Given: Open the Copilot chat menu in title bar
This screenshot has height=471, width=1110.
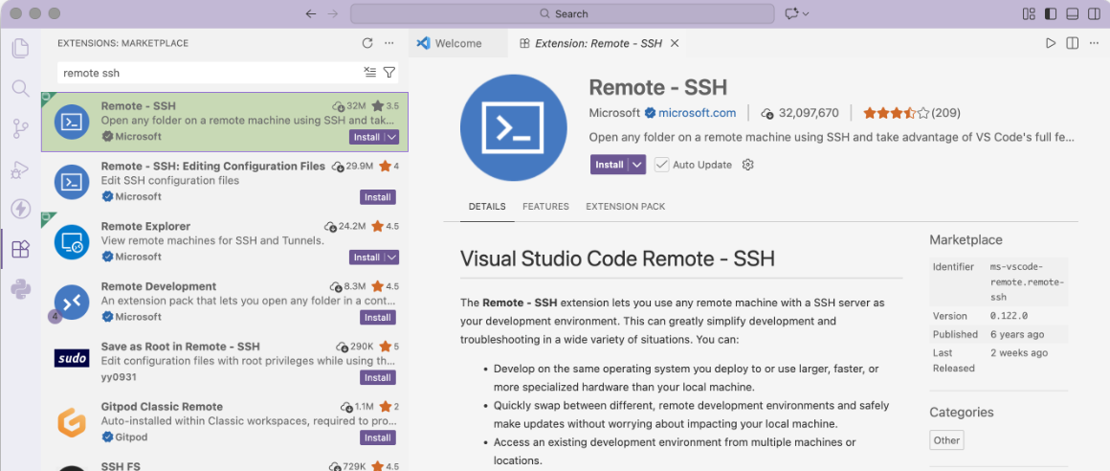Looking at the screenshot, I should point(796,13).
